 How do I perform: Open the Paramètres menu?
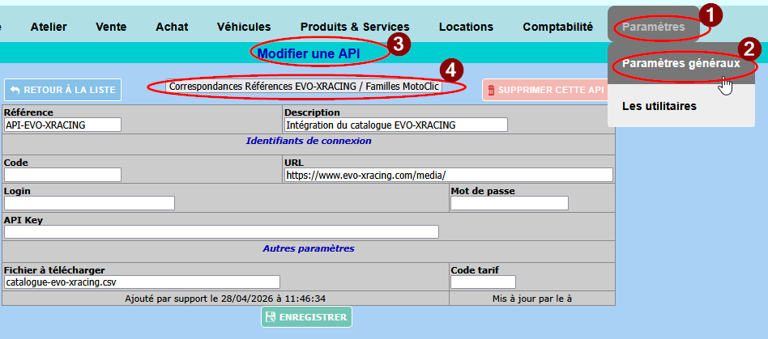click(653, 27)
